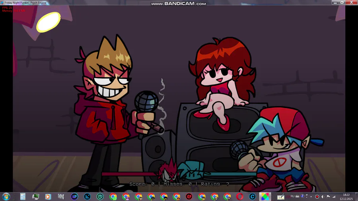This screenshot has width=358, height=201.
Task: Click the Psych Engine window title icon
Action: [2, 3]
